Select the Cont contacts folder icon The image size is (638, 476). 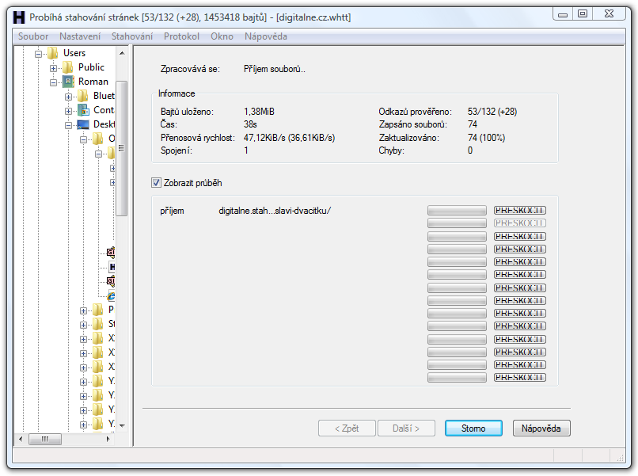point(83,110)
